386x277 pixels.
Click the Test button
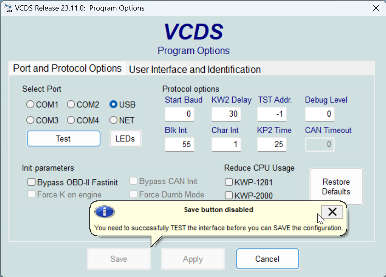(x=64, y=138)
